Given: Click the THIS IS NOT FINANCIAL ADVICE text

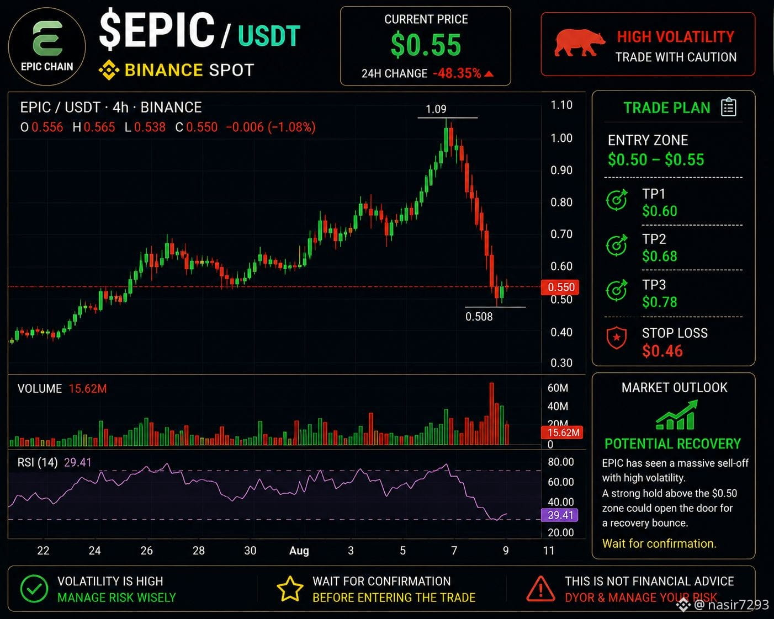Looking at the screenshot, I should 650,581.
